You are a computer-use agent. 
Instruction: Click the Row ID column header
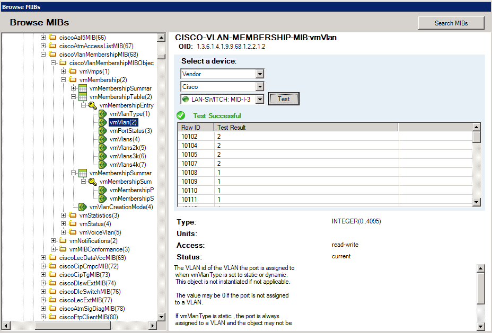point(196,127)
